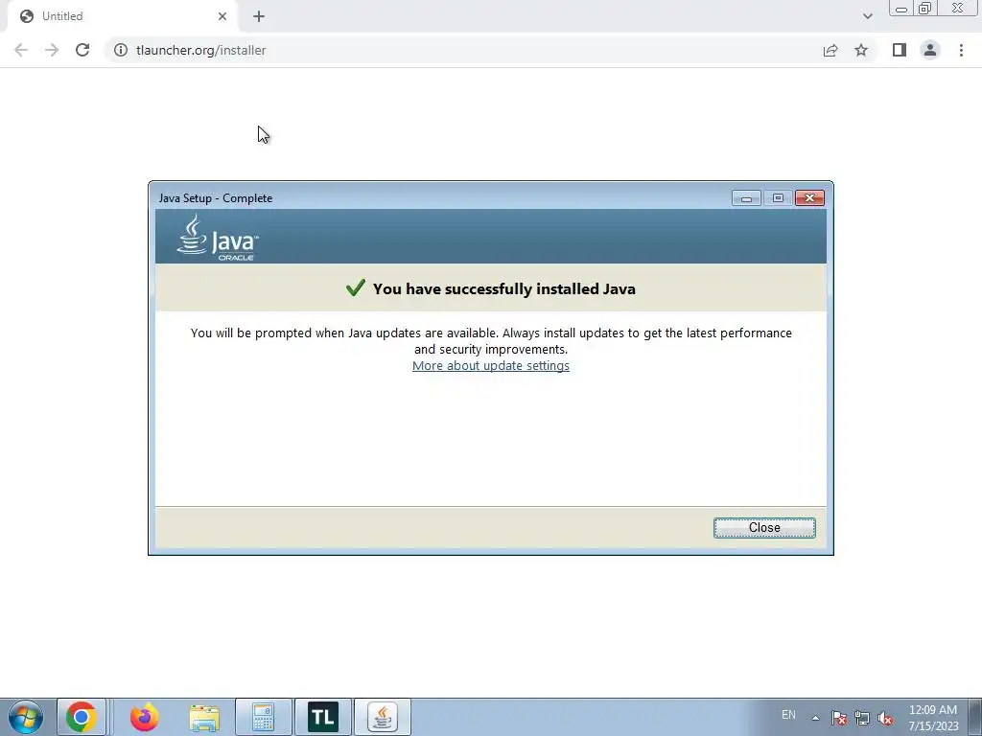Viewport: 982px width, 736px height.
Task: Open Calculator from the taskbar
Action: click(264, 717)
